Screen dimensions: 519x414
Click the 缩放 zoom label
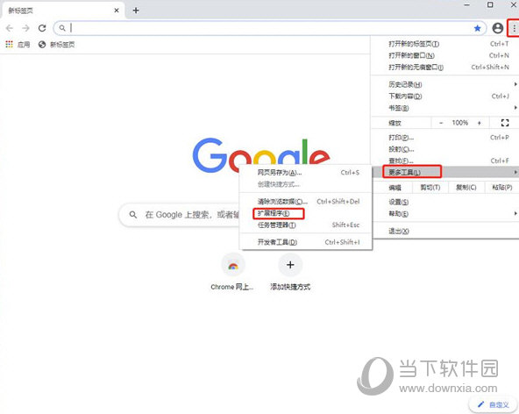point(395,123)
